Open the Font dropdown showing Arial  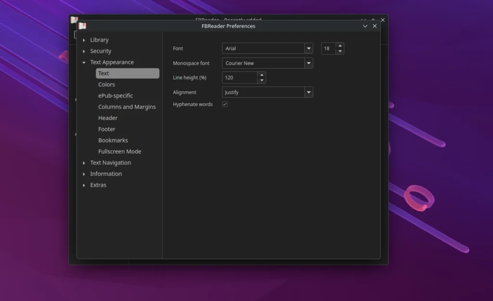click(308, 48)
